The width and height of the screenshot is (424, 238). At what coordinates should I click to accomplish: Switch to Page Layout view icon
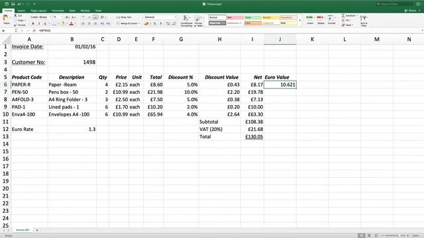pos(369,235)
